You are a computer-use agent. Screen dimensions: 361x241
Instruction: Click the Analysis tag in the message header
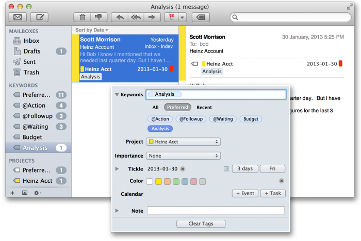point(212,72)
